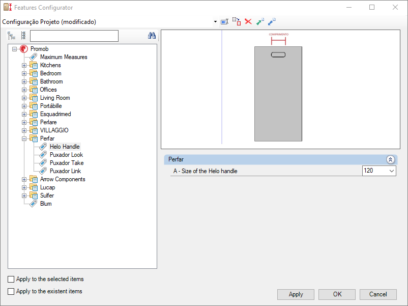
Task: Collapse the Promob root node
Action: coord(15,49)
